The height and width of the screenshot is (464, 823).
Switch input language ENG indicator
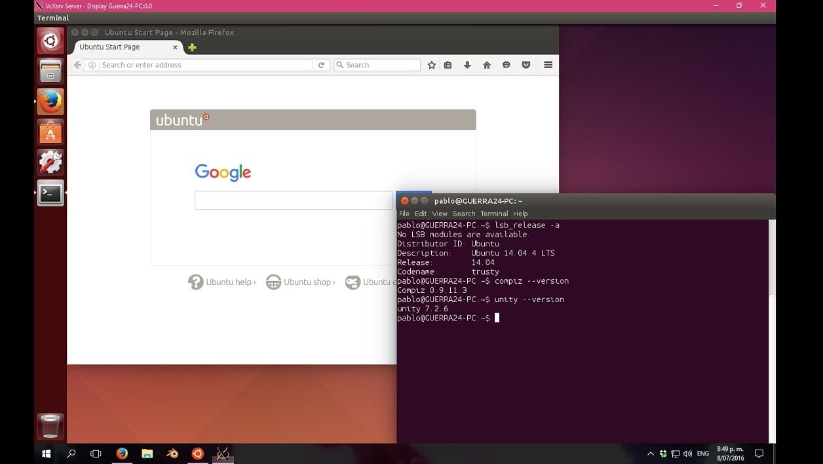click(x=703, y=454)
